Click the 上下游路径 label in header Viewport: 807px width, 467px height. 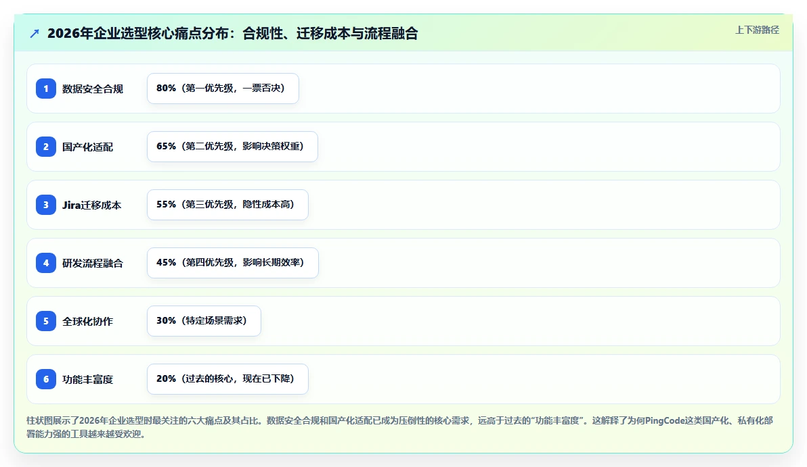click(x=757, y=30)
